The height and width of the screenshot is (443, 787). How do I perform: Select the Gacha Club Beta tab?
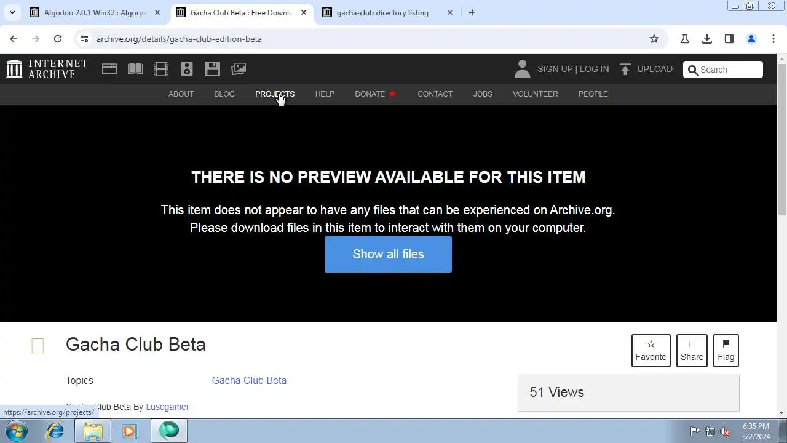241,12
